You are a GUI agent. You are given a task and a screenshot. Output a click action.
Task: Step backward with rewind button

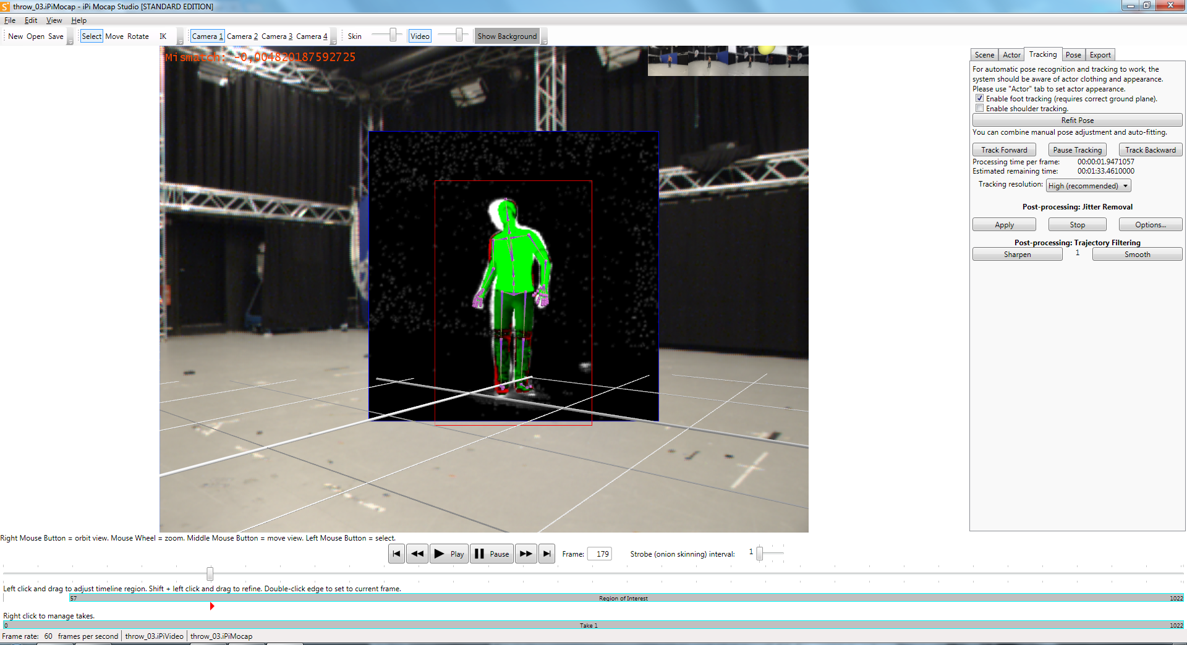417,554
